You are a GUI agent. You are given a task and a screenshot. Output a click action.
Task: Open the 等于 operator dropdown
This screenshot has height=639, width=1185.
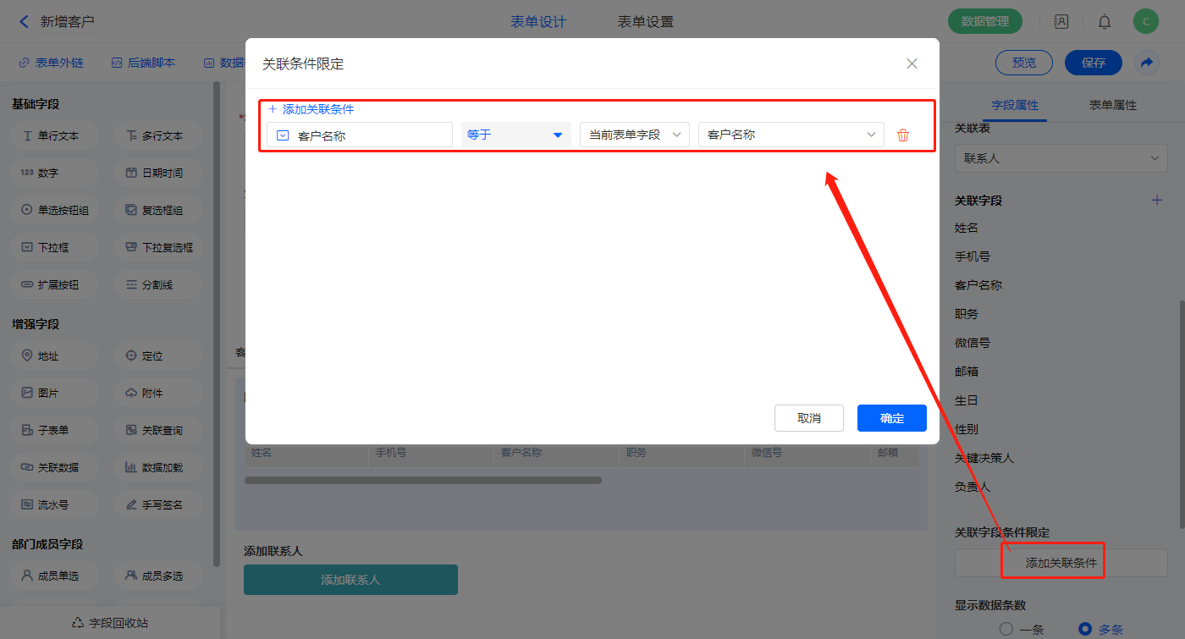(515, 135)
